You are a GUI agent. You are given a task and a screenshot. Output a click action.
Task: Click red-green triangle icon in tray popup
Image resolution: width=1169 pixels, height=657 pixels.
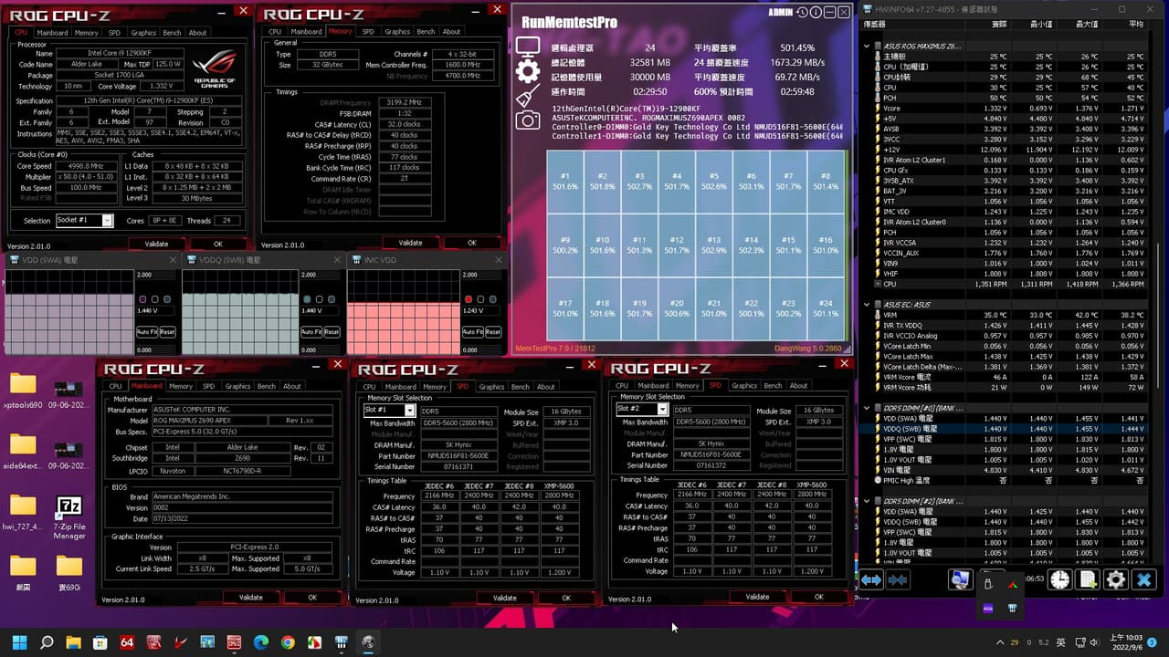(1013, 584)
